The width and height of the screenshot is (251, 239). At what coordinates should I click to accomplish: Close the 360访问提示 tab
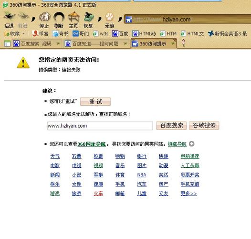click(x=173, y=43)
